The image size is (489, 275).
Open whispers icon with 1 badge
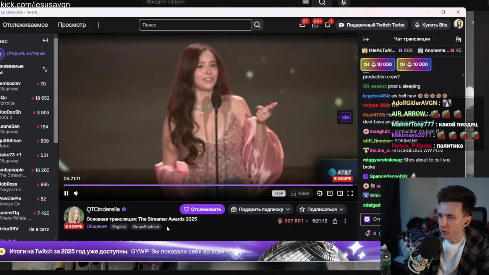(x=328, y=24)
